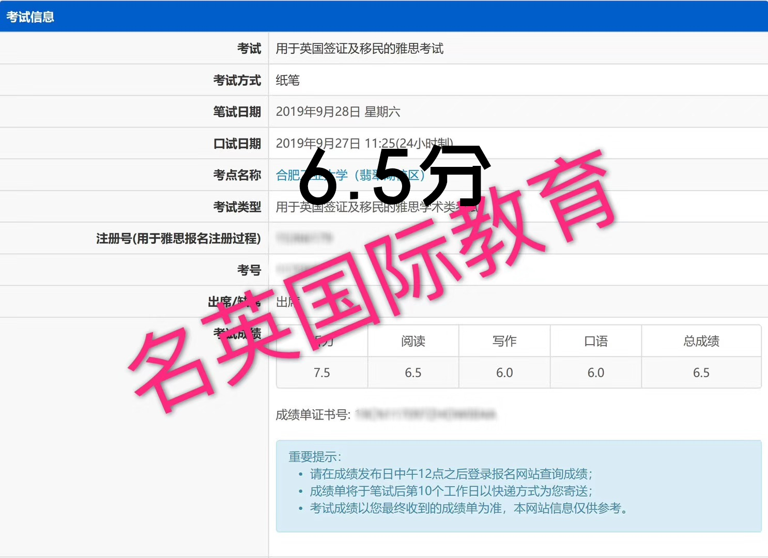The image size is (768, 558).
Task: Click the 考试类型 row label
Action: (237, 207)
